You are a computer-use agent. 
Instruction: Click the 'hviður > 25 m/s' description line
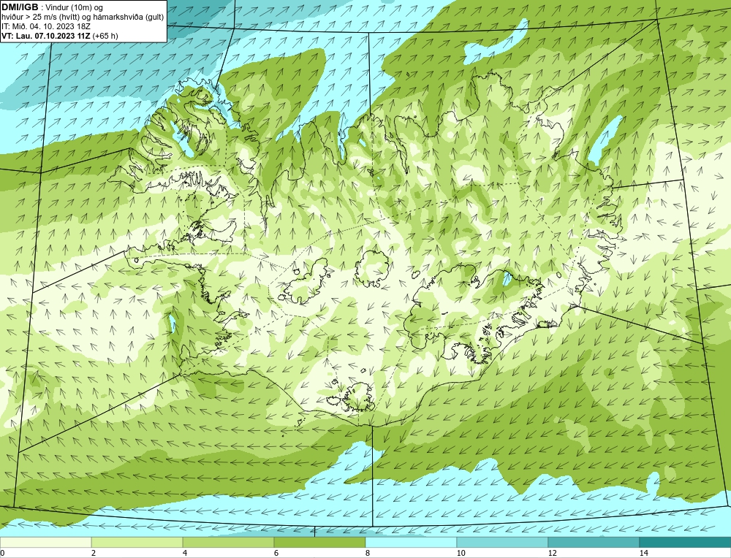(x=83, y=18)
